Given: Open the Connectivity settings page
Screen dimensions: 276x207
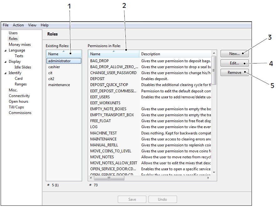Looking at the screenshot, I should 19,95.
